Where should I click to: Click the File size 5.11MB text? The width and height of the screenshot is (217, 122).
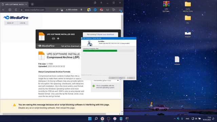[45, 64]
